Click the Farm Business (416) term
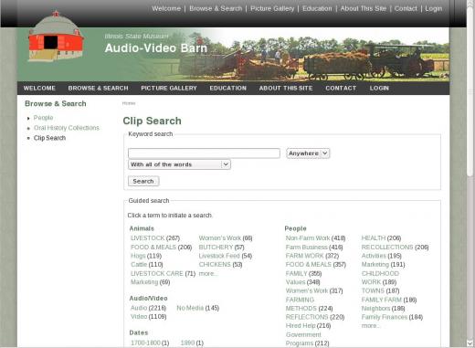Screen dimensions: 475x348 [x=314, y=247]
